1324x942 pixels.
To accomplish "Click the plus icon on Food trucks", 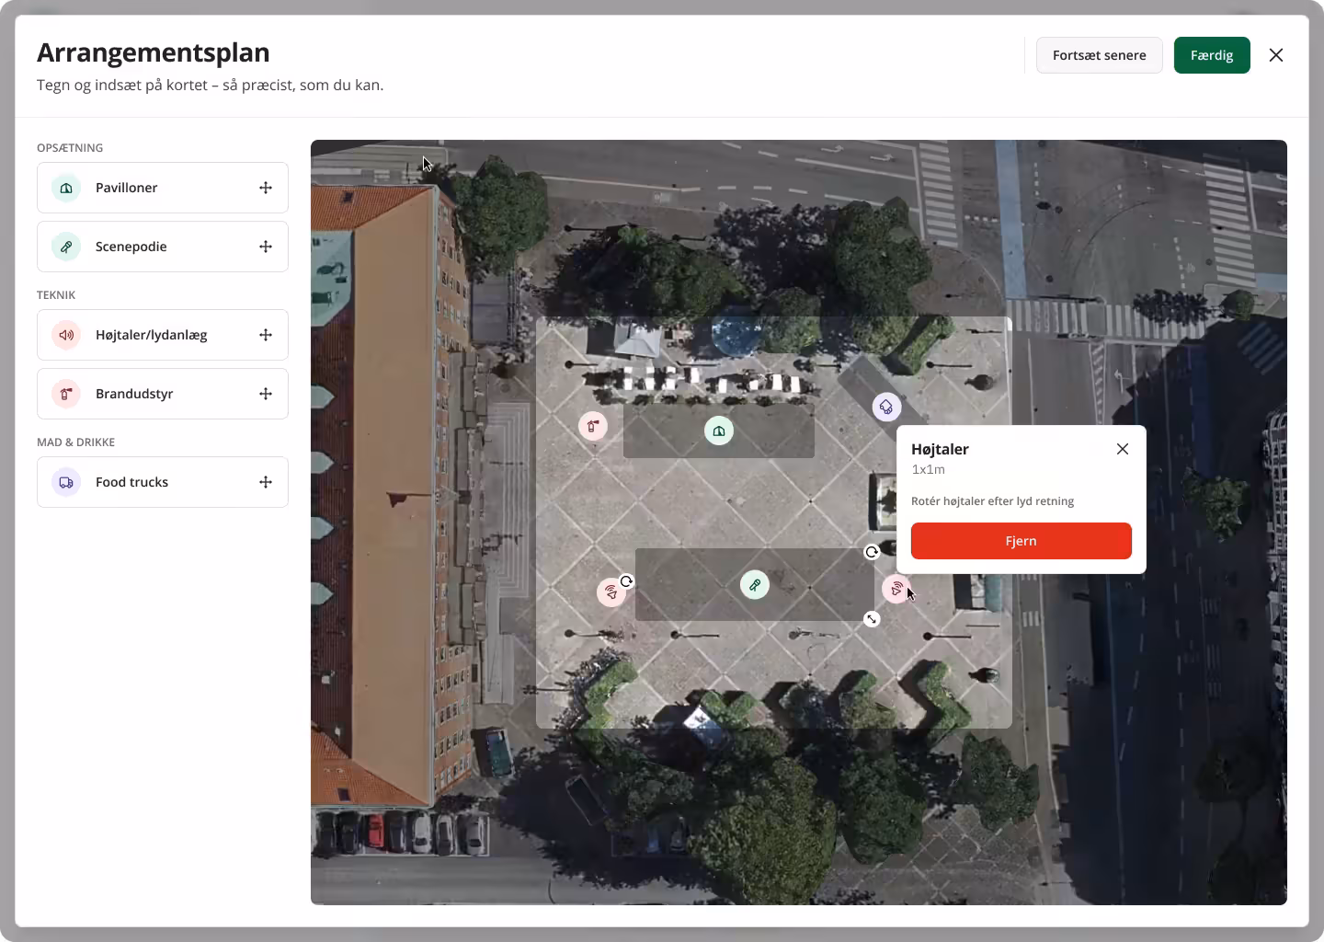I will [x=266, y=482].
